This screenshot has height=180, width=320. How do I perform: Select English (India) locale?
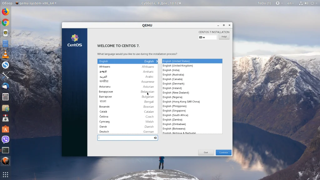[x=192, y=70]
